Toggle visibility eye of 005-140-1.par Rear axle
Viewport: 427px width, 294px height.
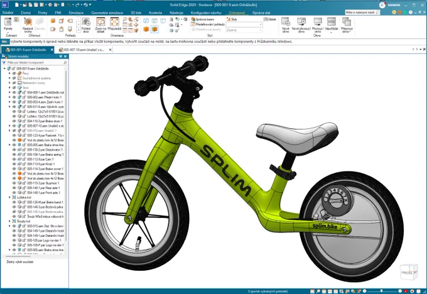coord(14,188)
